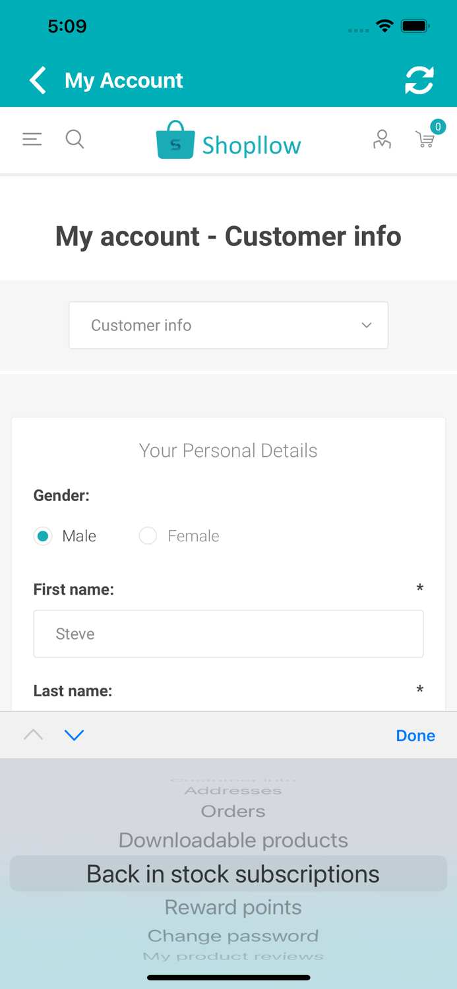Tap Done to dismiss picker
Screen dimensions: 457x989
pyautogui.click(x=415, y=735)
